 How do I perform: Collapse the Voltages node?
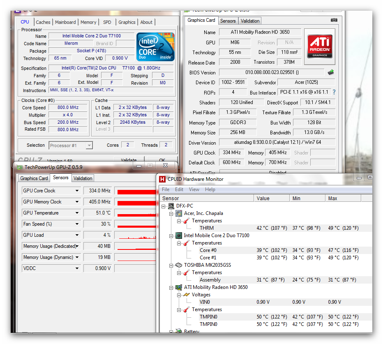pos(179,295)
